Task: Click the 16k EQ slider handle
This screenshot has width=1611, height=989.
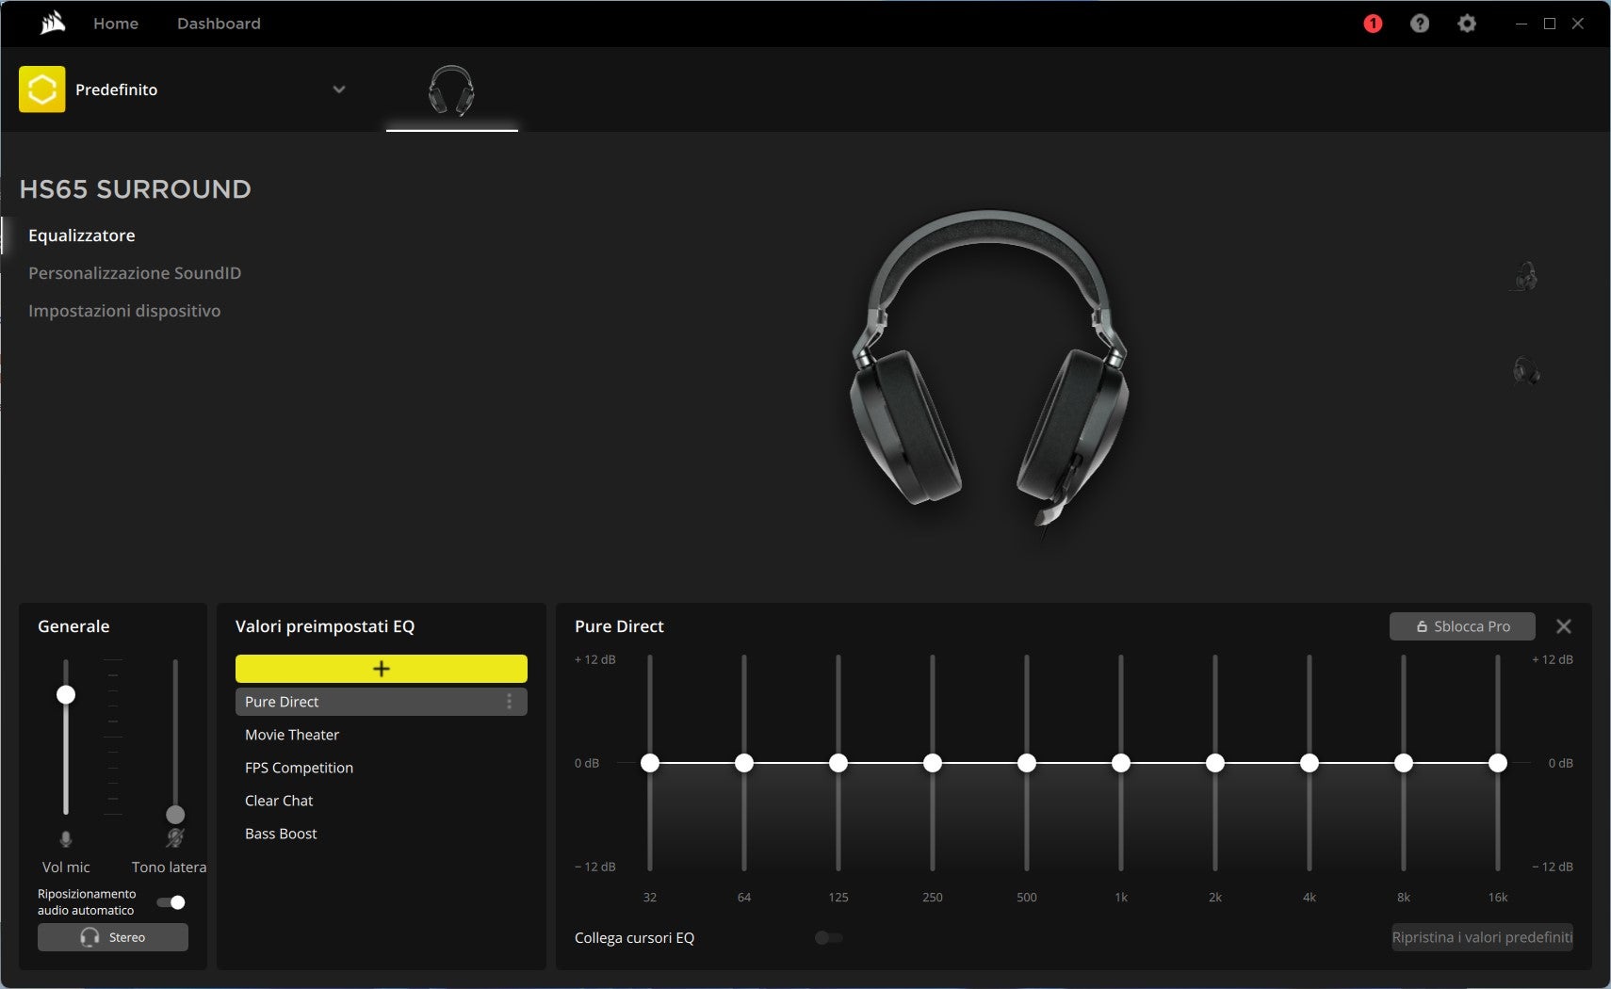Action: point(1498,763)
